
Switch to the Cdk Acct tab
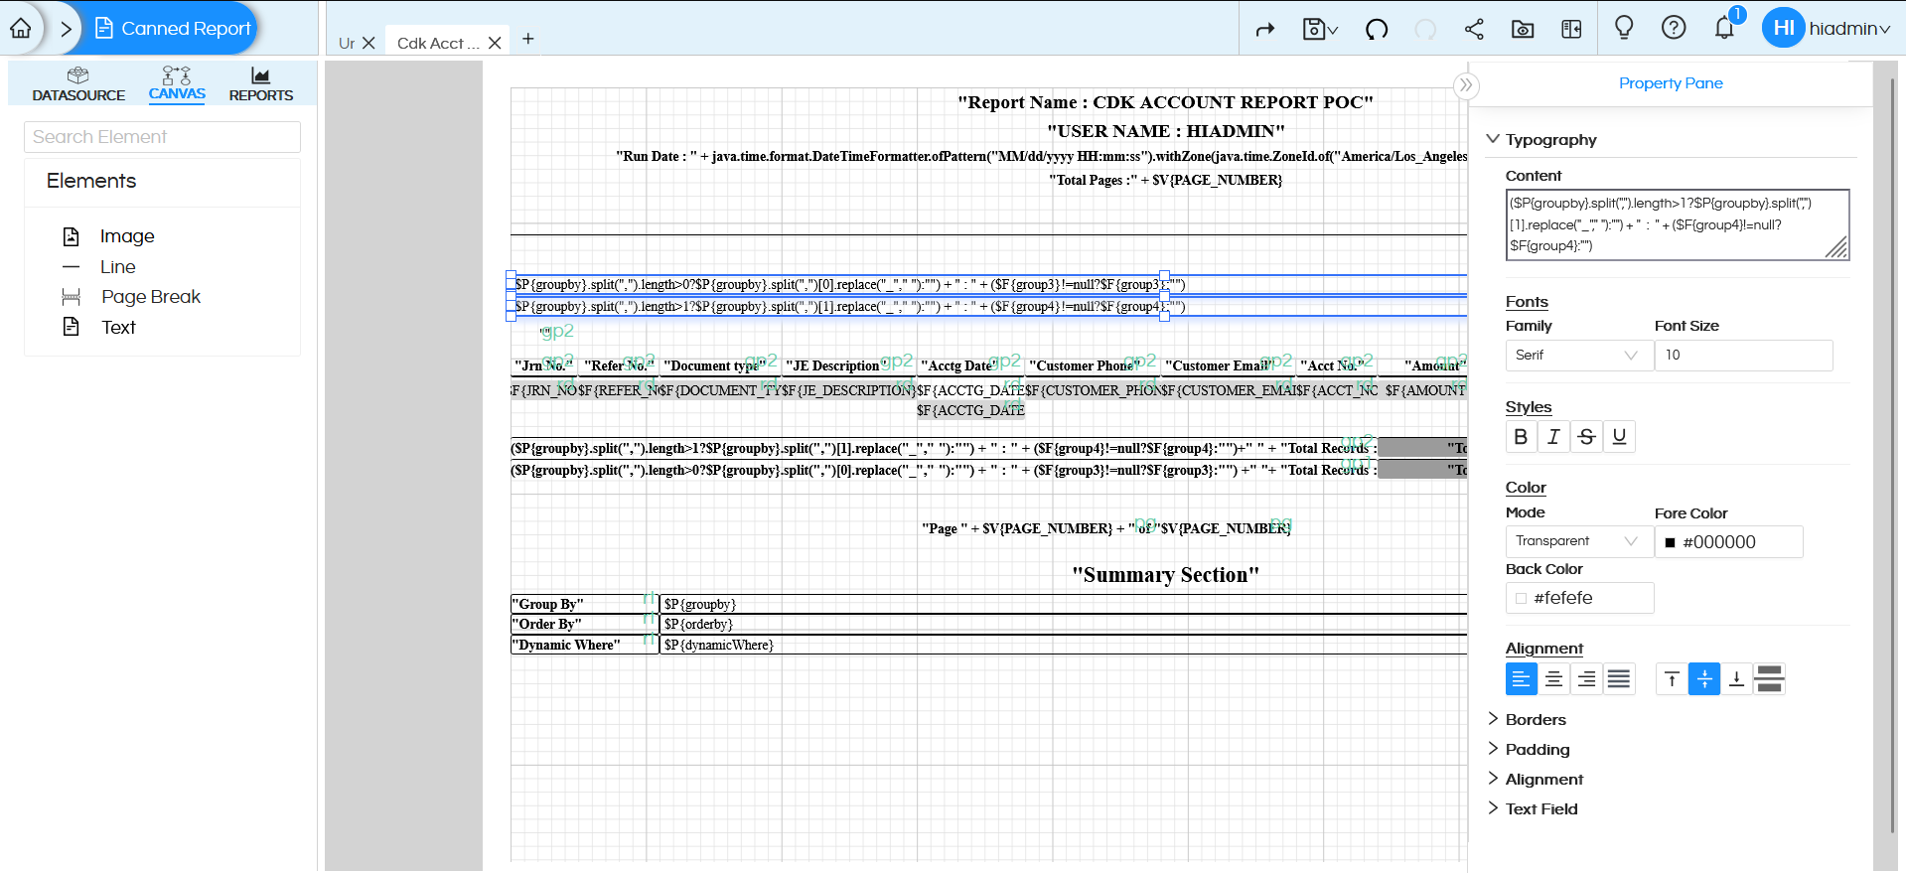coord(437,43)
